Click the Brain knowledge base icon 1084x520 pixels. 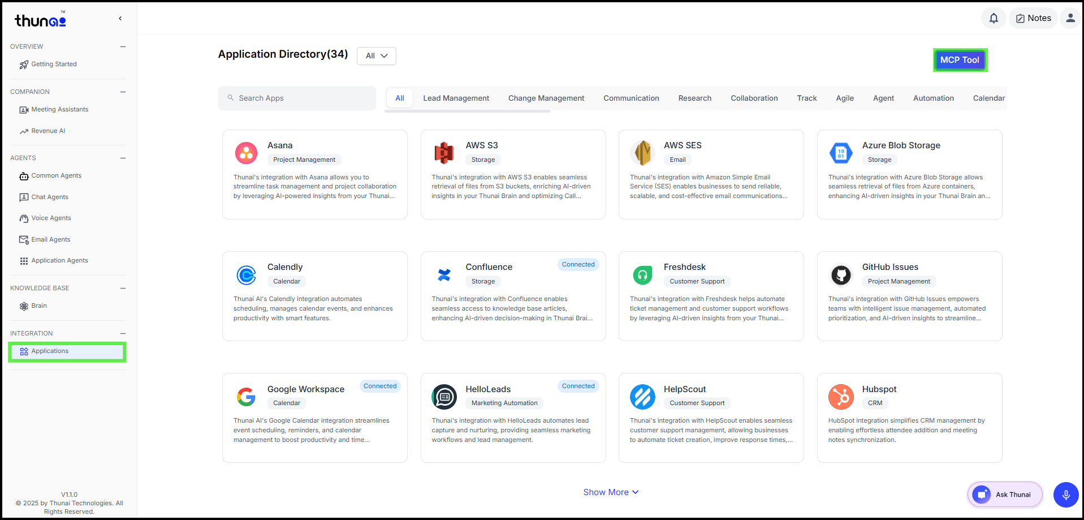24,306
